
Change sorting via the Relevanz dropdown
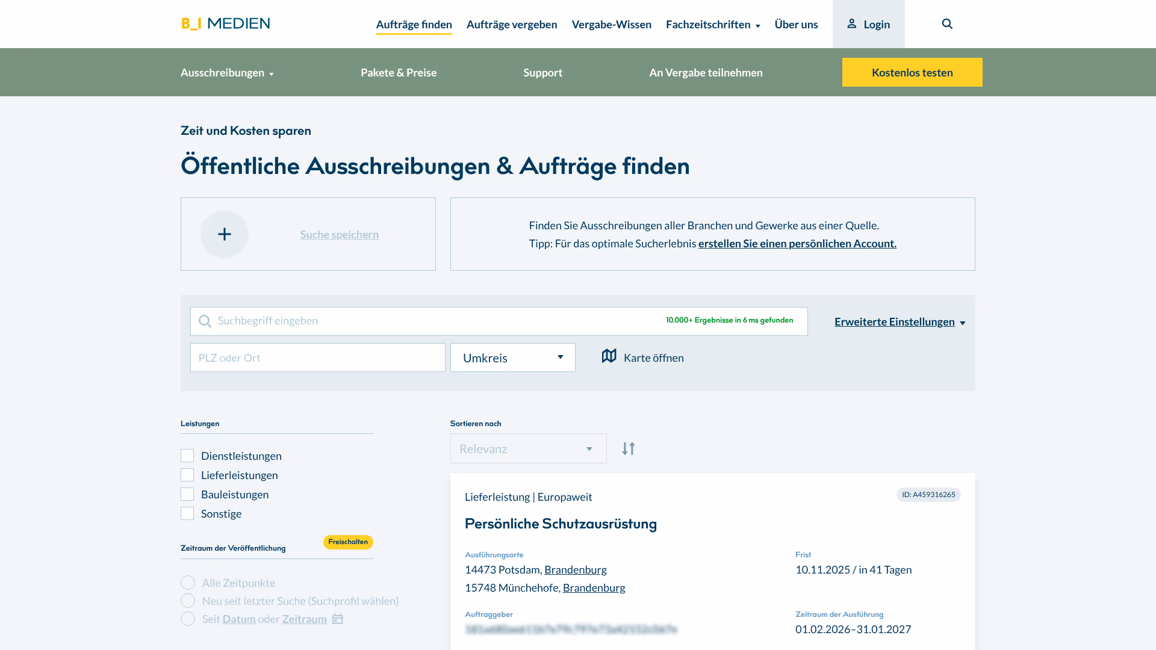(527, 448)
